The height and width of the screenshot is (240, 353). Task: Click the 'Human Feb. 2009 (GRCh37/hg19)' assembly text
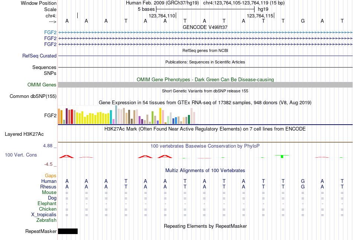162,3
